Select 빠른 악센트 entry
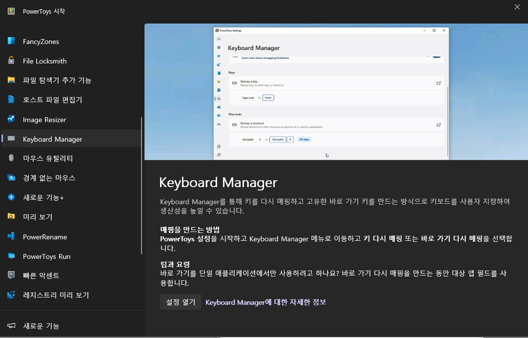 click(71, 275)
